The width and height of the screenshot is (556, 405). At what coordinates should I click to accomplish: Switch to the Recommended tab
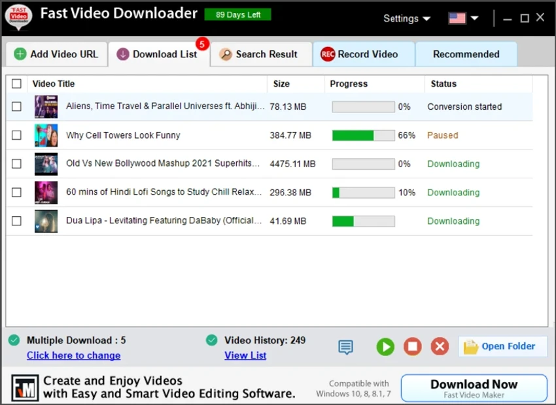(x=466, y=54)
